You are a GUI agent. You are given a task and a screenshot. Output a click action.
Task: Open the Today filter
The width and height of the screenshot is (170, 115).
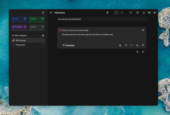click(37, 20)
